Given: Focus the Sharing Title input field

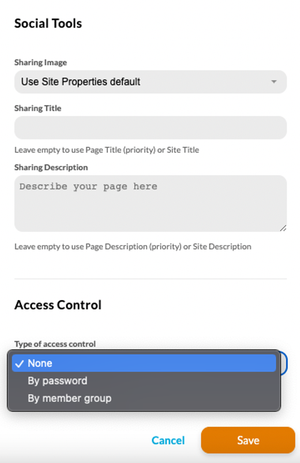Looking at the screenshot, I should click(150, 127).
